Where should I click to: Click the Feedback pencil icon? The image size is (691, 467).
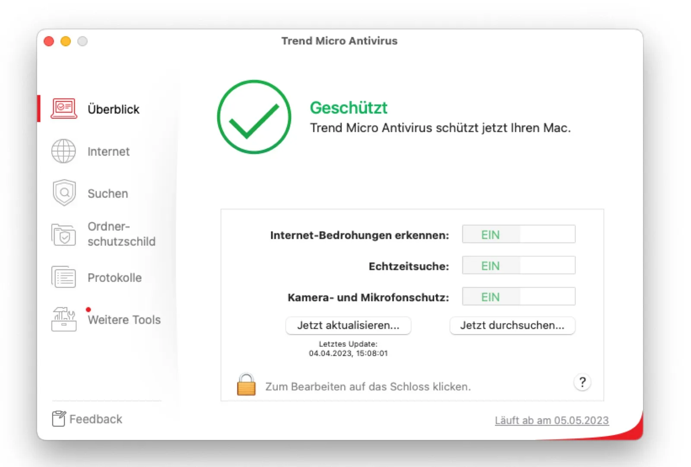(x=58, y=417)
